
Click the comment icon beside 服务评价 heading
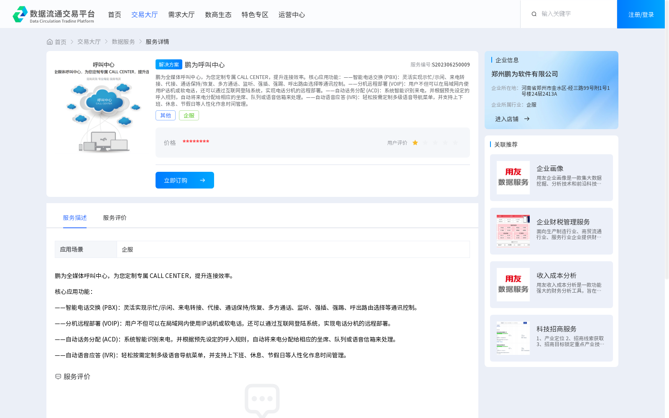click(x=58, y=377)
